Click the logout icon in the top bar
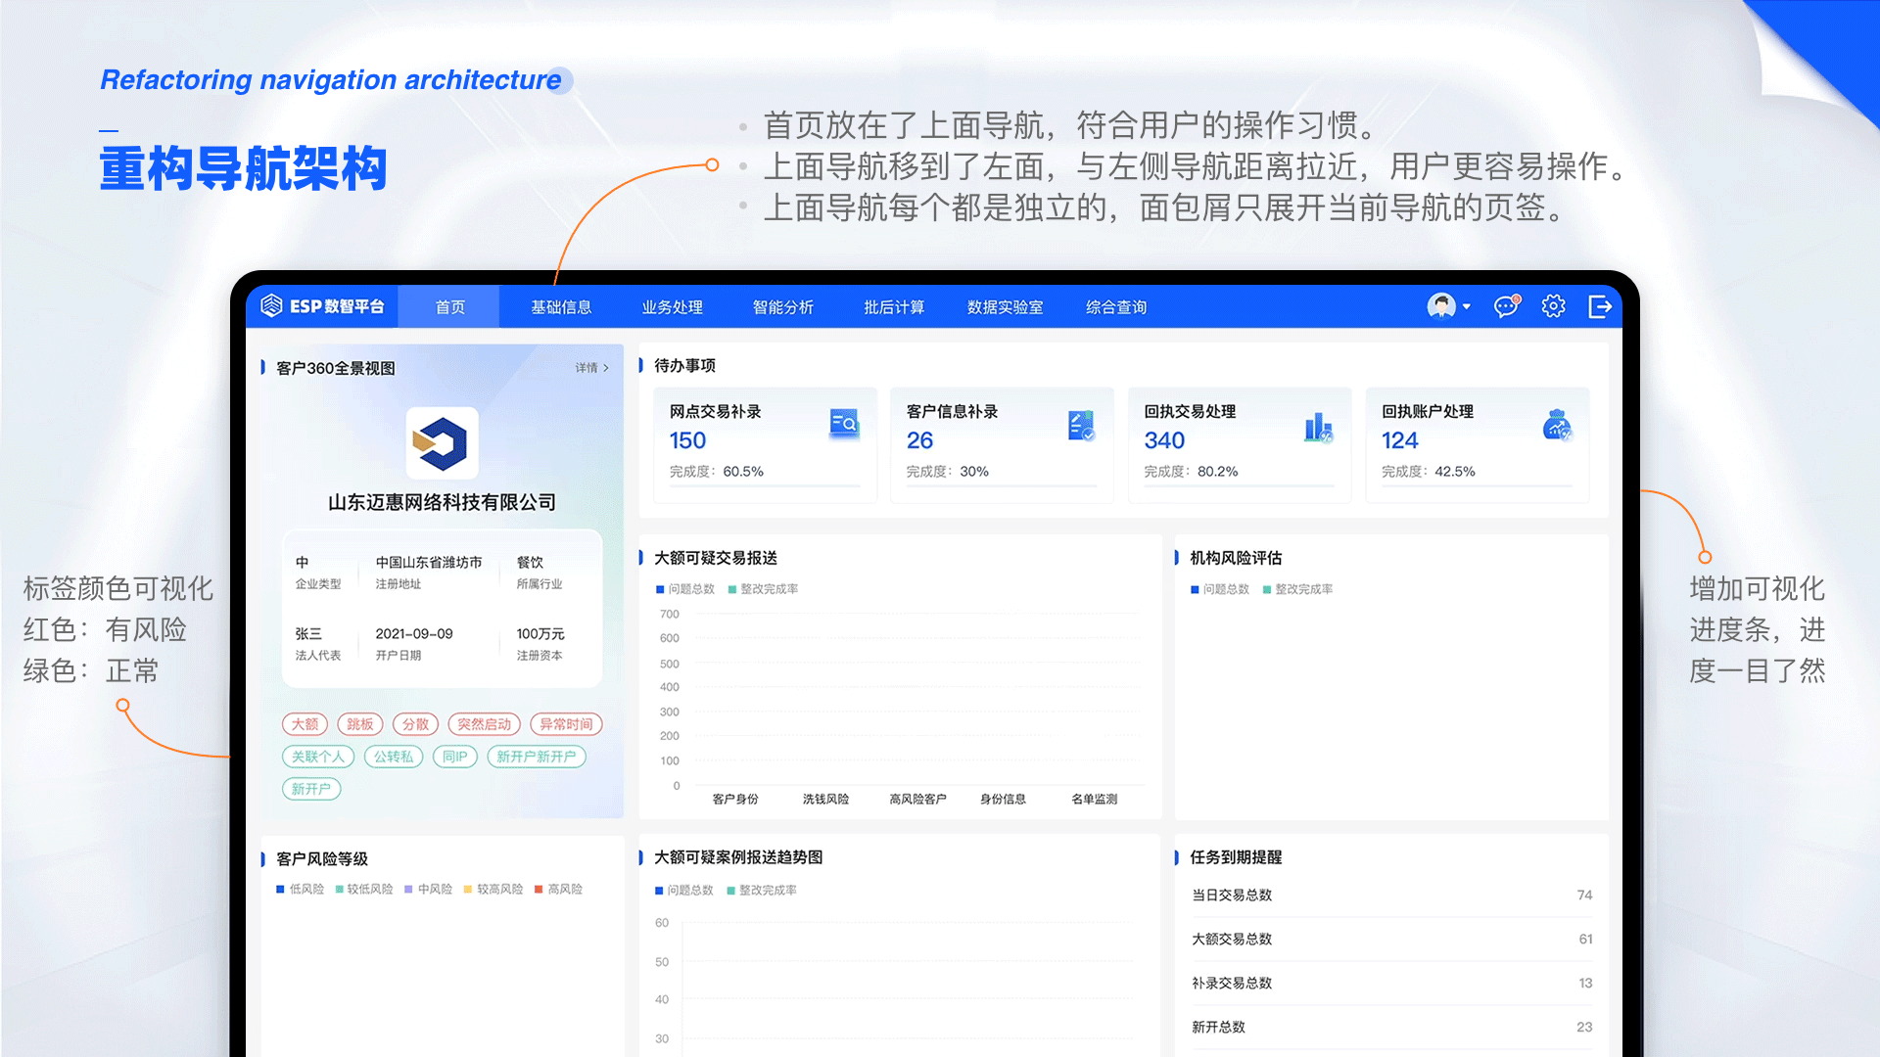This screenshot has width=1880, height=1057. click(1602, 306)
